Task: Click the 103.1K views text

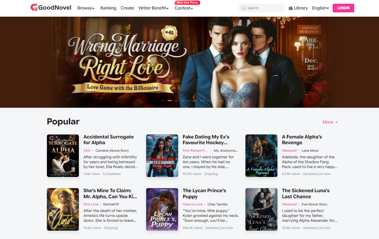Action: coord(192,174)
